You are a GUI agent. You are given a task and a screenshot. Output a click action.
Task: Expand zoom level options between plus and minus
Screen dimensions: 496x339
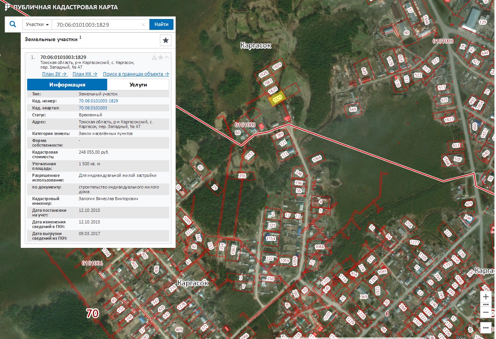[x=486, y=304]
